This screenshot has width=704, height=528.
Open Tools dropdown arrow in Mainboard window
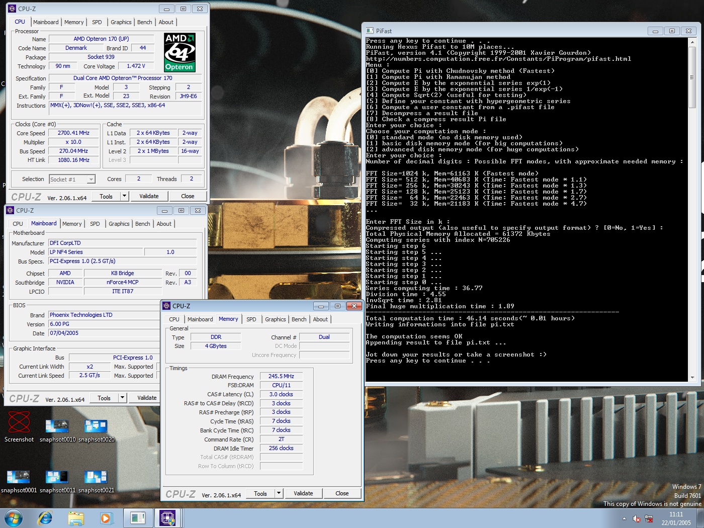(x=122, y=398)
